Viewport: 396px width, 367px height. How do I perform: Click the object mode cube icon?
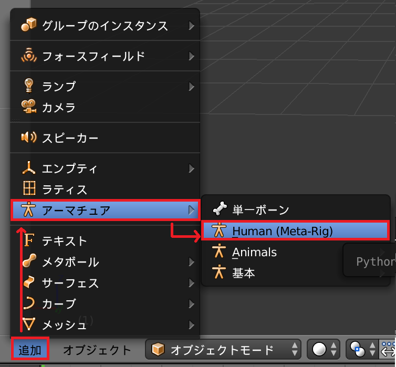[158, 349]
